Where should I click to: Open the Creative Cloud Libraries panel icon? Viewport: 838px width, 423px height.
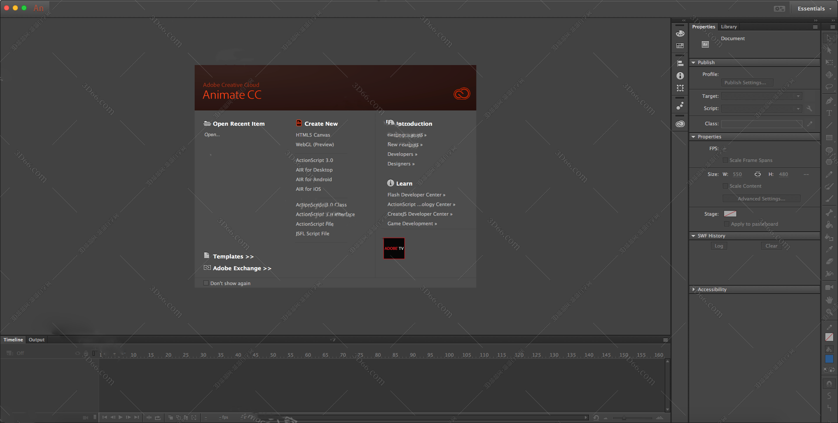pos(680,124)
